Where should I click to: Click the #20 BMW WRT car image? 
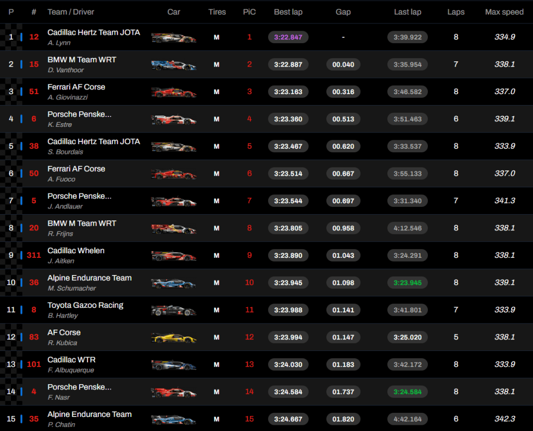click(x=174, y=228)
